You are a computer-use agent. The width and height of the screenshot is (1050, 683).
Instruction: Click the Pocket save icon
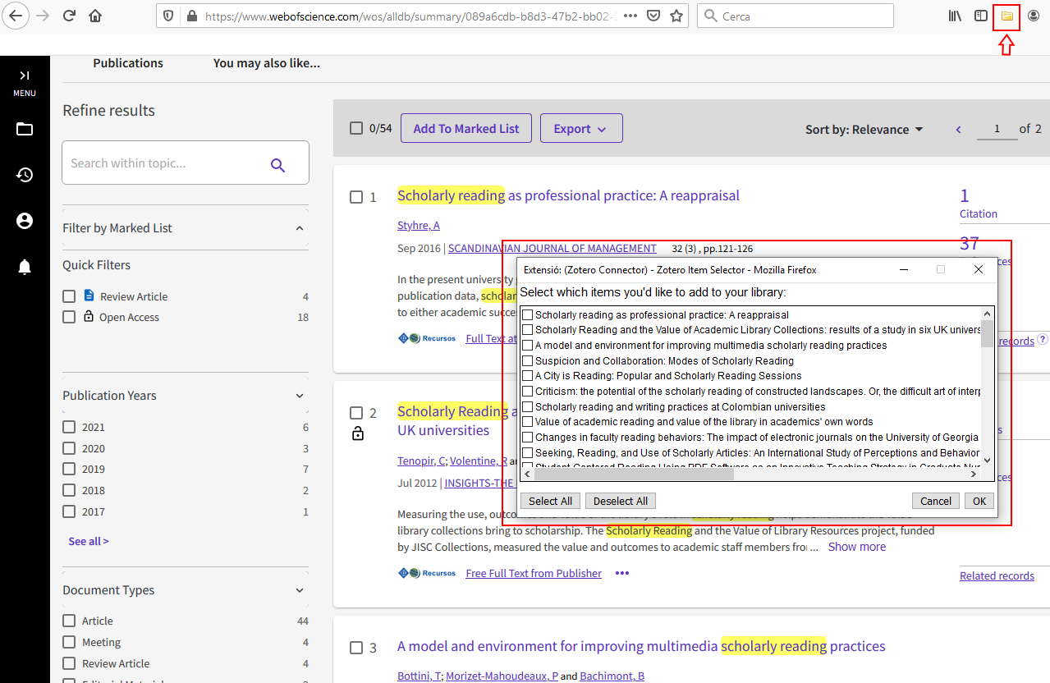pos(653,16)
